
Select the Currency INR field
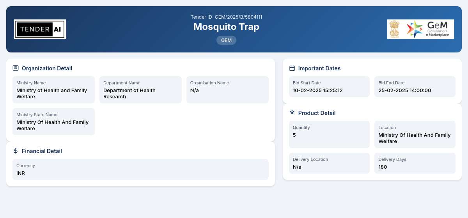click(140, 169)
